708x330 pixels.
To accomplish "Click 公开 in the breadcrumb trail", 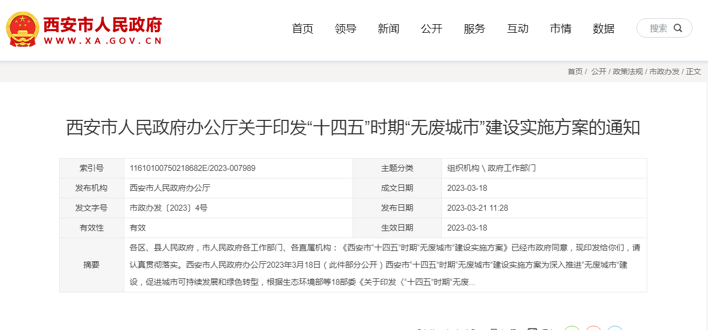I will pyautogui.click(x=598, y=71).
